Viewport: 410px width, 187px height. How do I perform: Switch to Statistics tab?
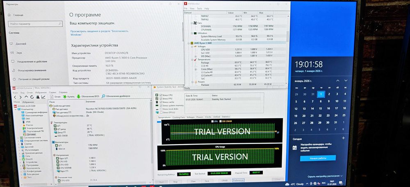[x=225, y=117]
